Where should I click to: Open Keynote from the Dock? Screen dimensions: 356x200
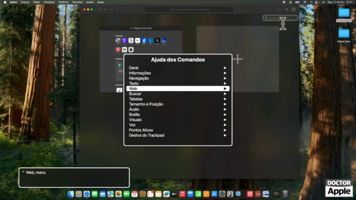point(190,194)
